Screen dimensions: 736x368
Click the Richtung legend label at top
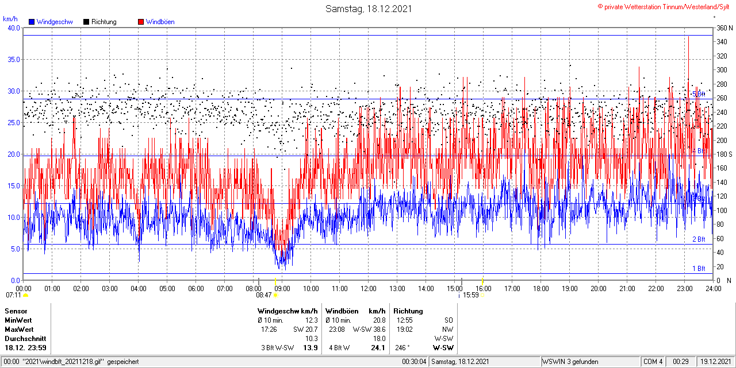[x=103, y=22]
